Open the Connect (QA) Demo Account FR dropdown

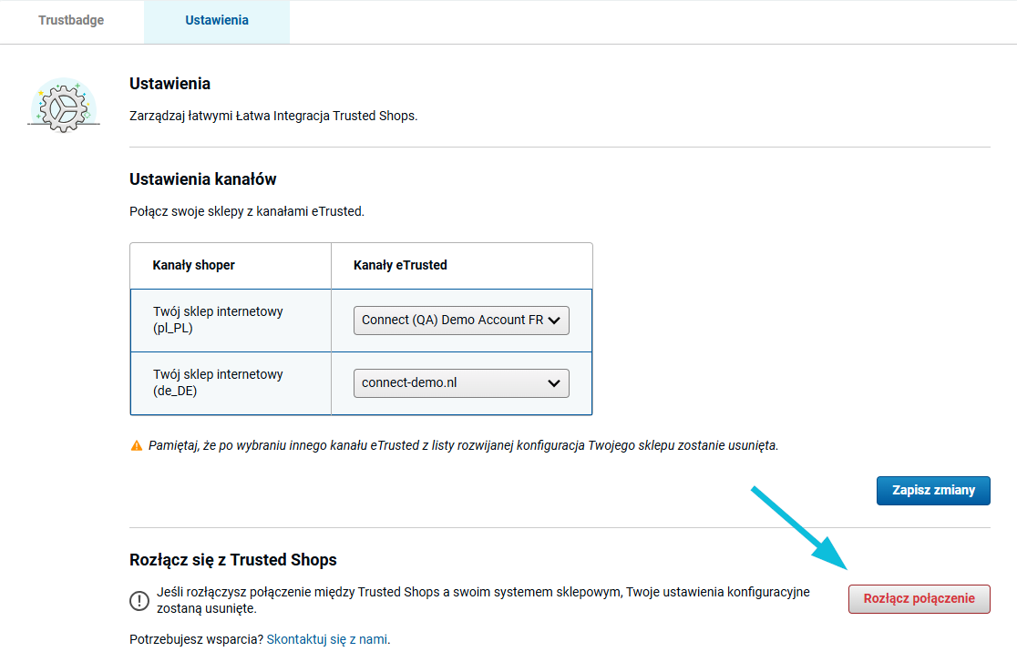point(461,321)
